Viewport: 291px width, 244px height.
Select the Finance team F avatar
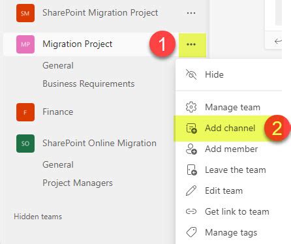click(x=25, y=112)
